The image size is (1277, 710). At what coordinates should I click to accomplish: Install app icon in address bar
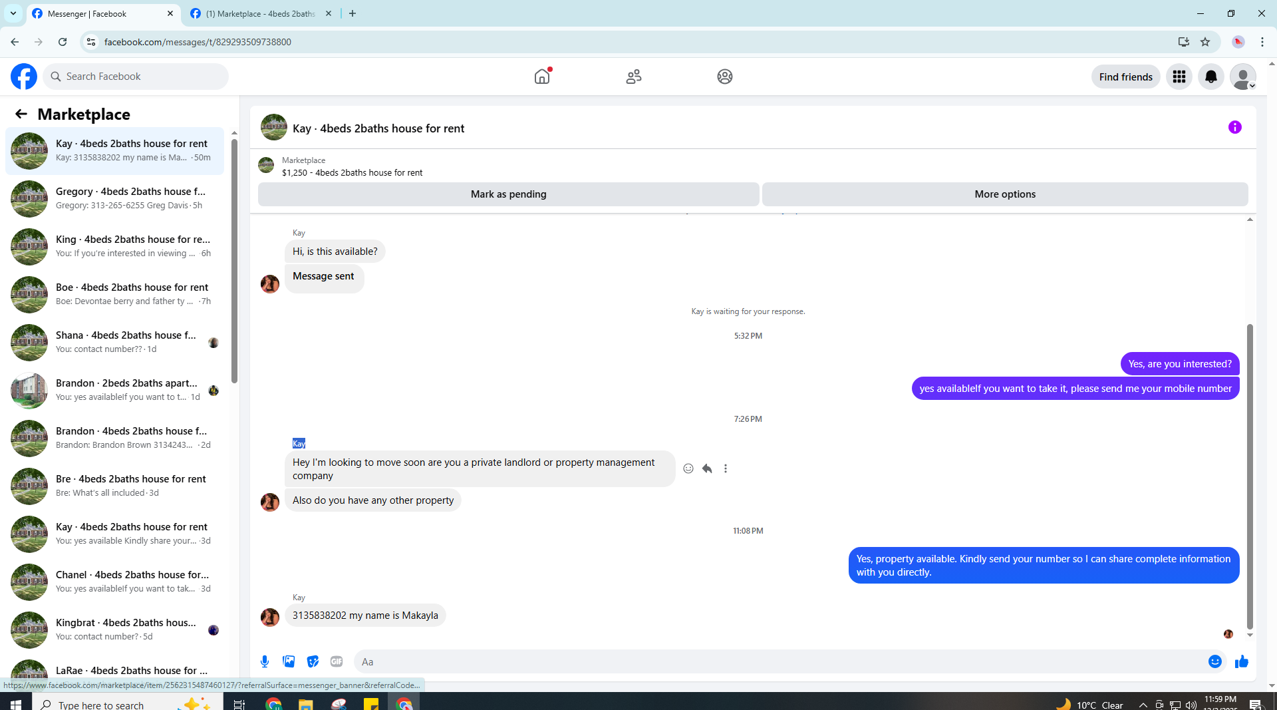[1184, 42]
